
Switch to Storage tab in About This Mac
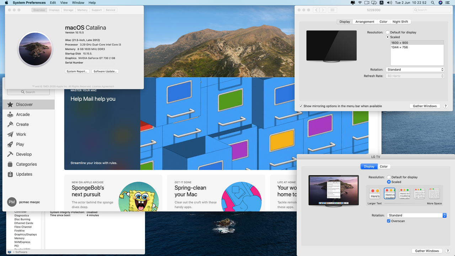coord(68,10)
